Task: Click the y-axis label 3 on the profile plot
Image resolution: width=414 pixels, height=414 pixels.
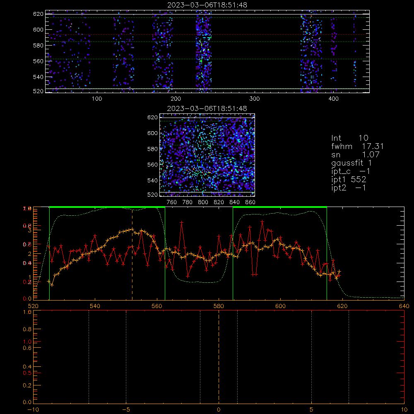Action: [x=29, y=230]
